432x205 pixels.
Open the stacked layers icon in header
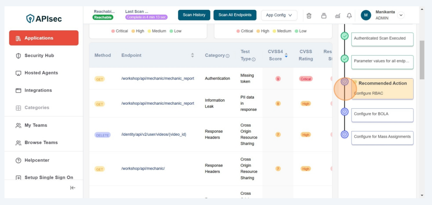click(324, 15)
